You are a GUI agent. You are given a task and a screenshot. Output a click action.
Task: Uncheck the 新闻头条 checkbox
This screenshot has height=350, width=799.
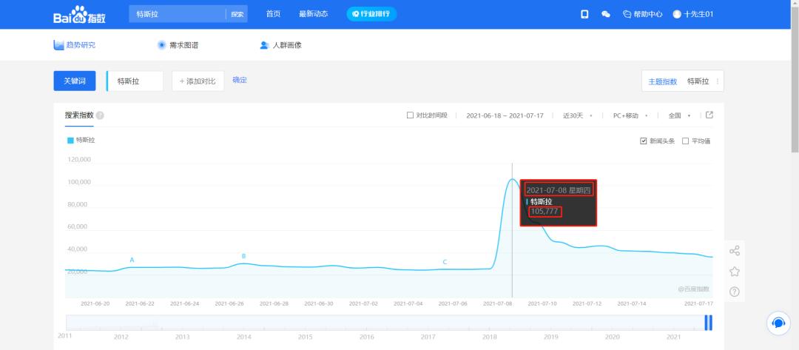point(643,141)
